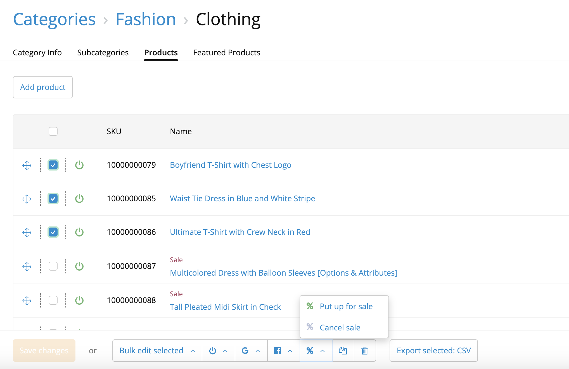Screen dimensions: 569x369
Task: Open the chevron next to Facebook icon
Action: click(x=290, y=351)
